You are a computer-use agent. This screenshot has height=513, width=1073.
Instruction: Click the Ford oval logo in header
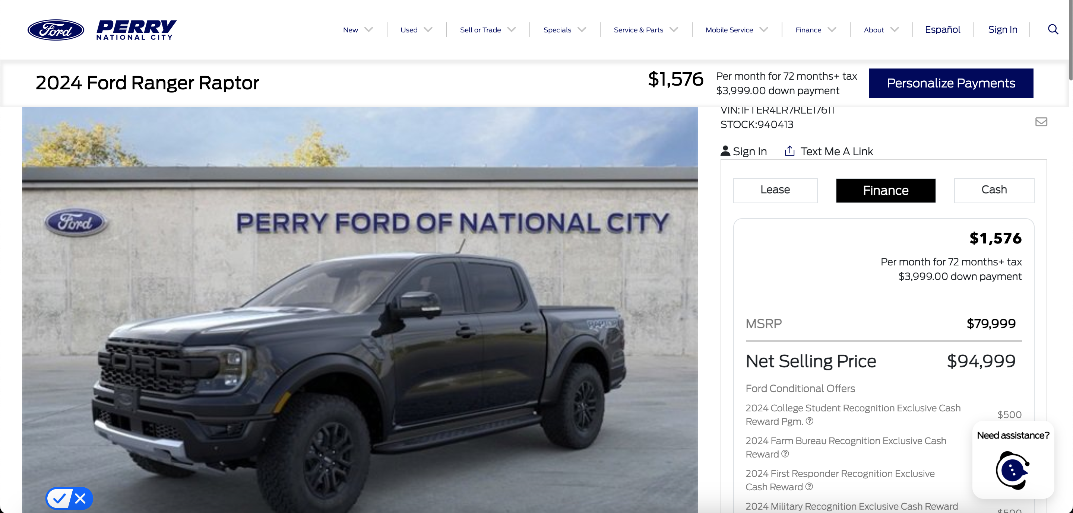[x=56, y=30]
